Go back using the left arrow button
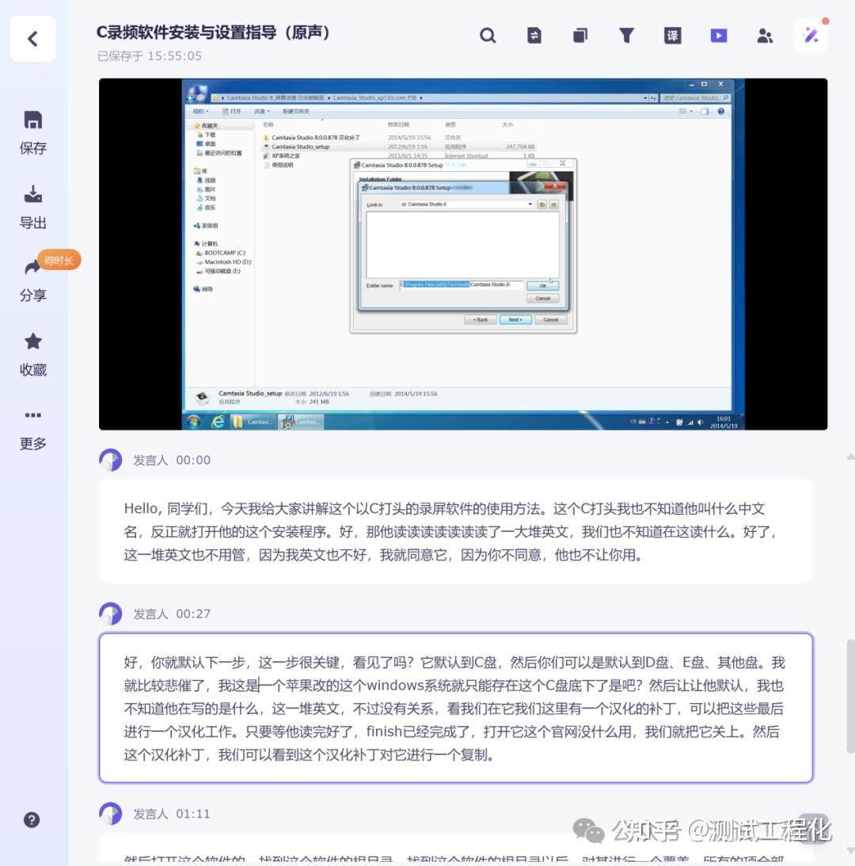 32,39
